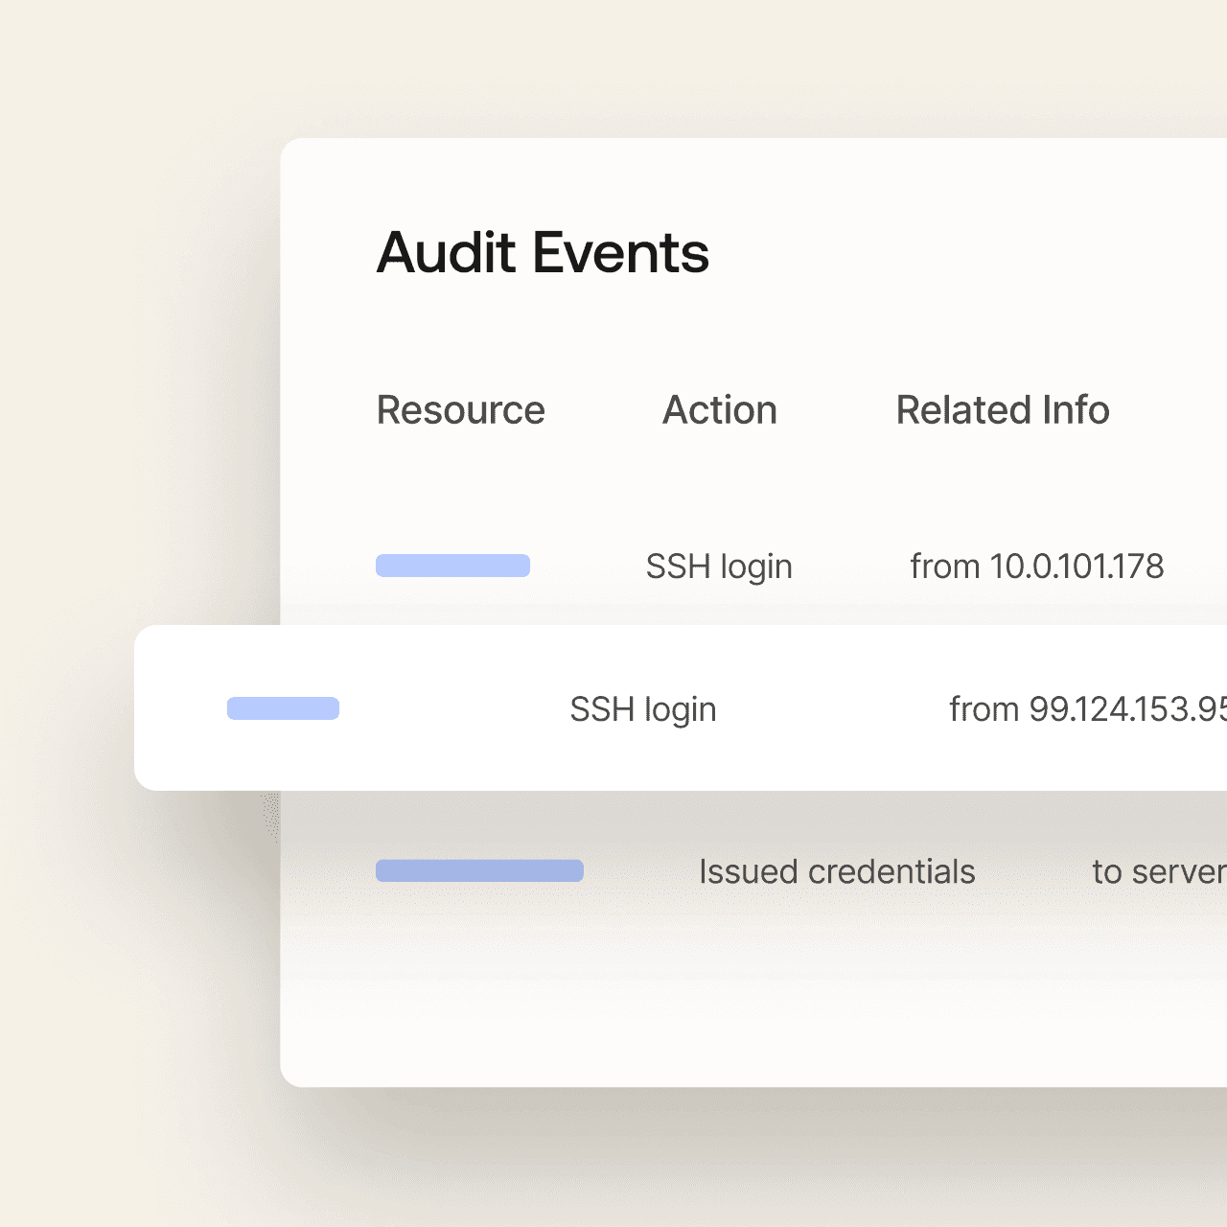Image resolution: width=1227 pixels, height=1227 pixels.
Task: Click the word 'Events' in the panel title
Action: pos(620,253)
